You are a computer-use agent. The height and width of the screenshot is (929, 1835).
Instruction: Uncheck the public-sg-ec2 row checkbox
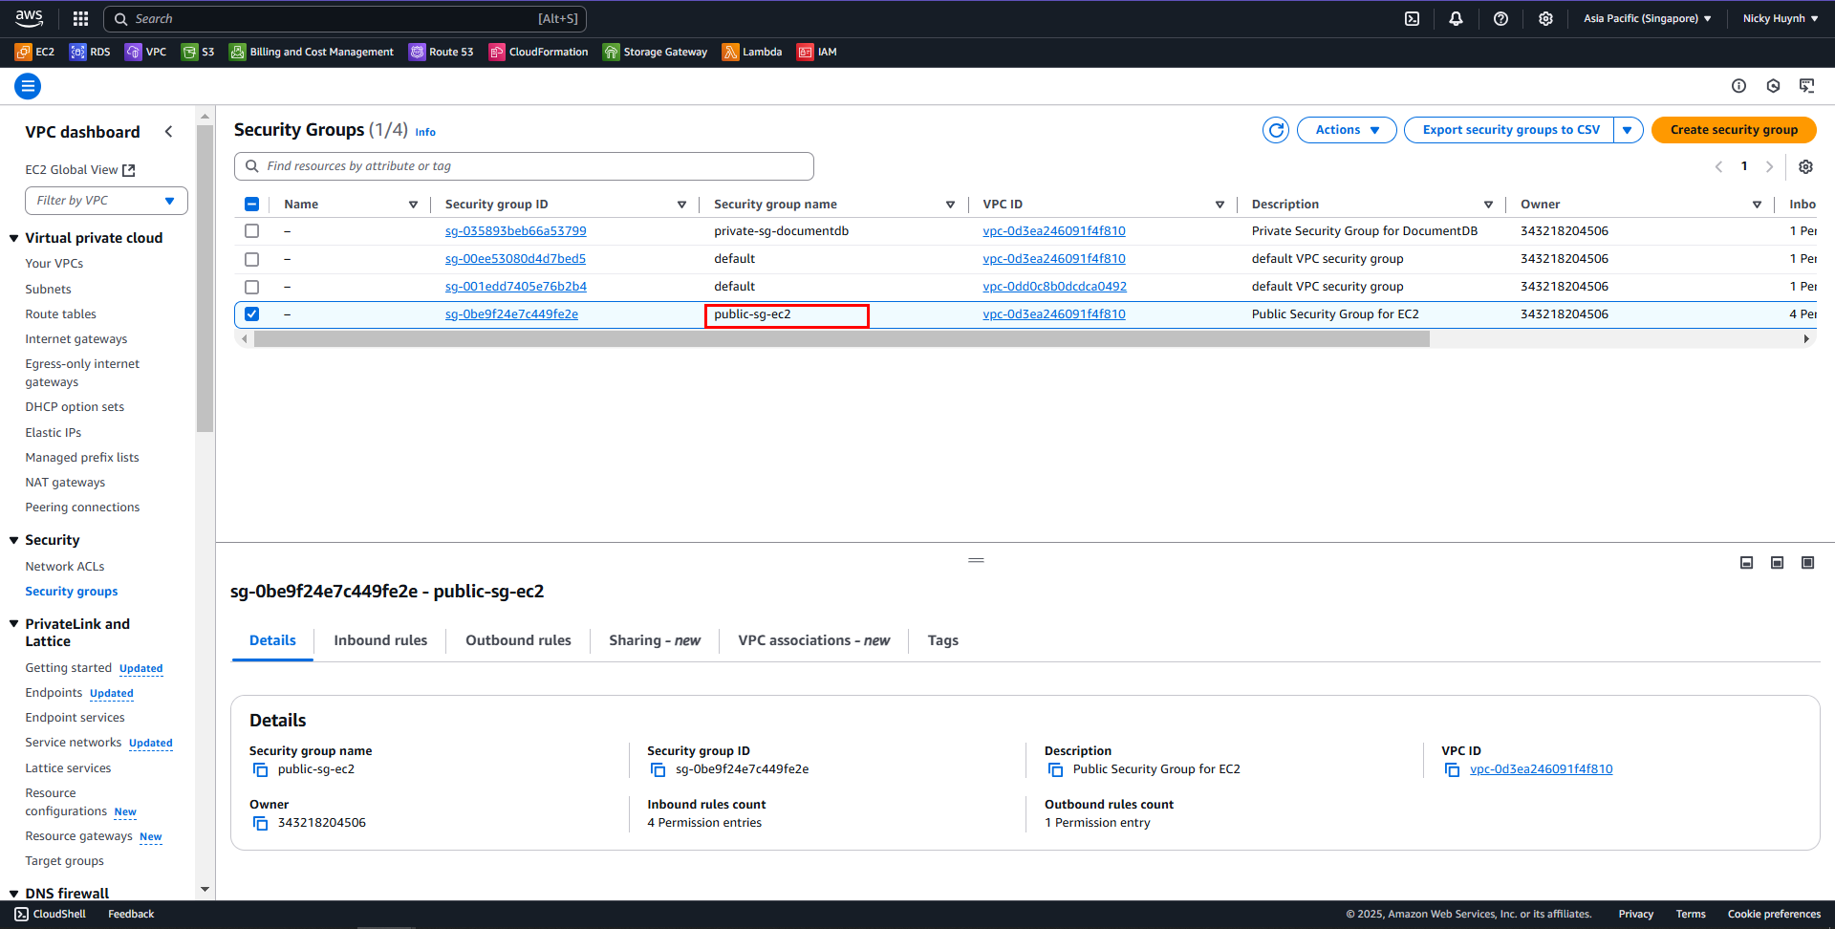tap(251, 314)
